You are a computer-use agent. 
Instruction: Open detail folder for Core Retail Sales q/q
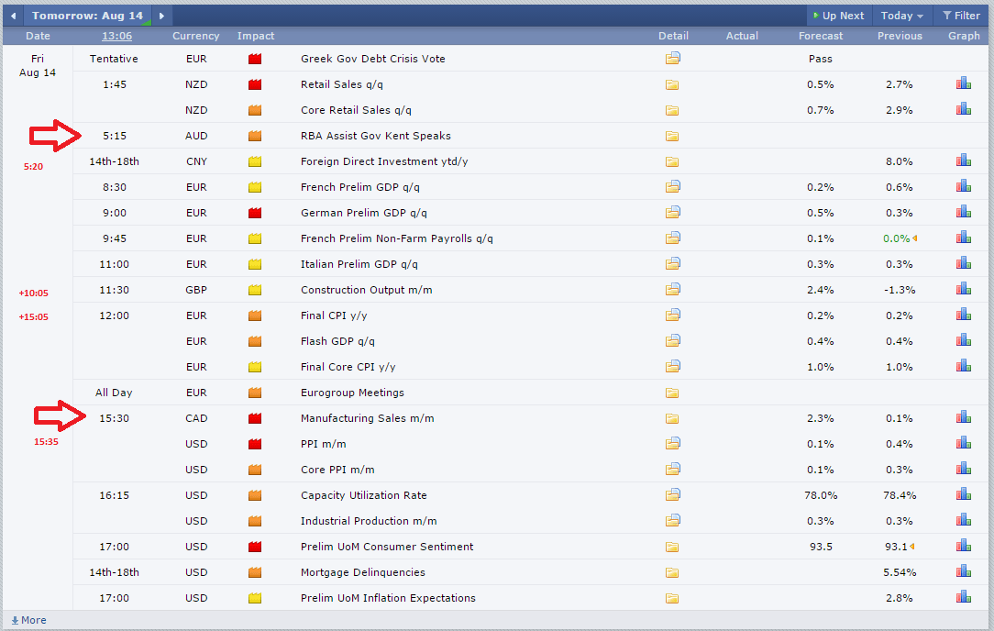[672, 110]
